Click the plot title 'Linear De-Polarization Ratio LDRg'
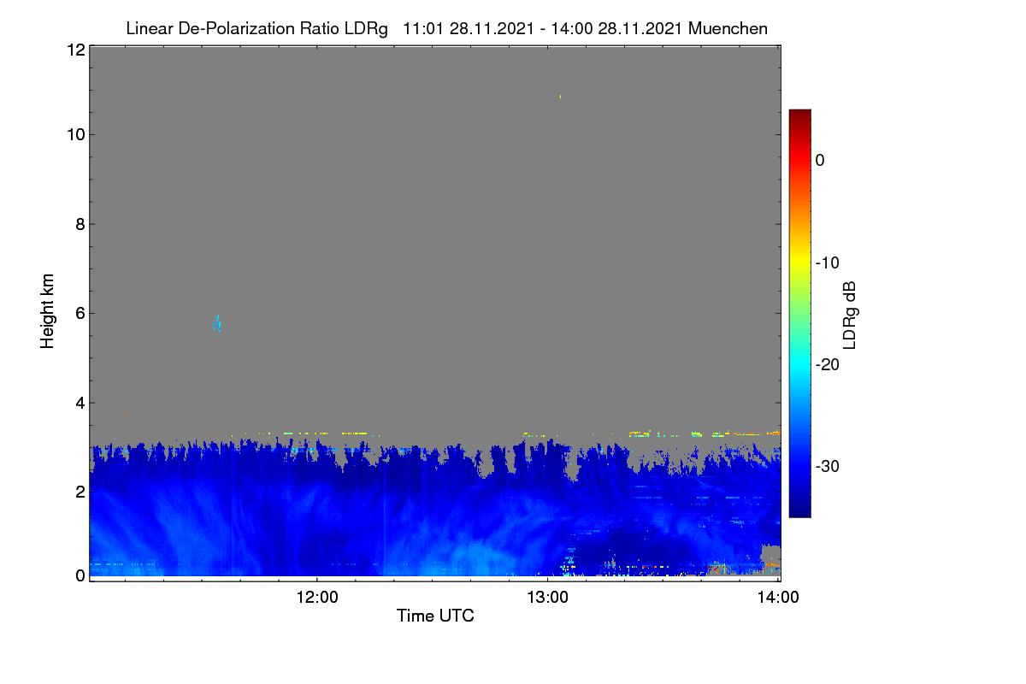Viewport: 1026px width, 684px height. coord(256,29)
